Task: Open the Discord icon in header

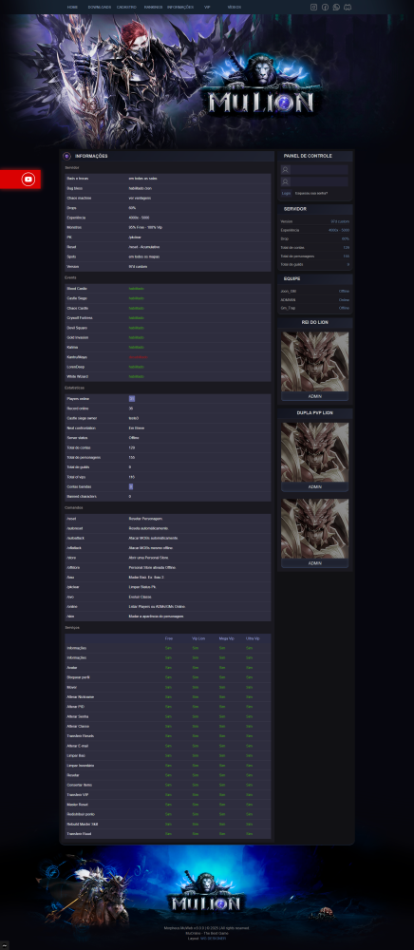Action: click(348, 8)
